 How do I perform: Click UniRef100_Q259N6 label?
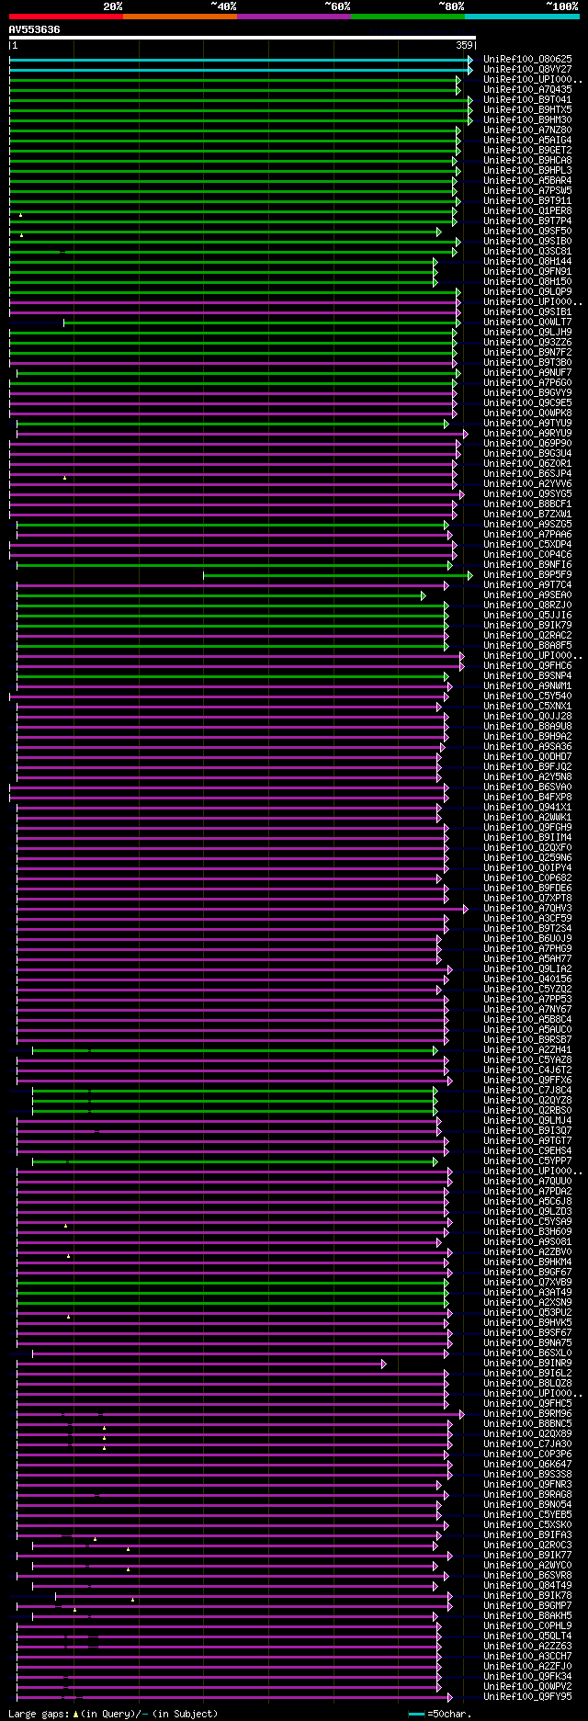point(527,857)
